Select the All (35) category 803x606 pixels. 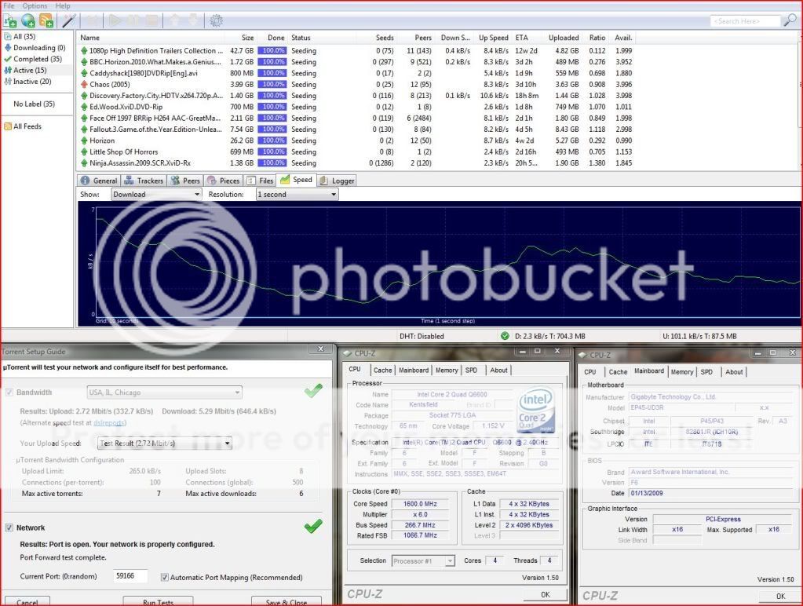[24, 36]
